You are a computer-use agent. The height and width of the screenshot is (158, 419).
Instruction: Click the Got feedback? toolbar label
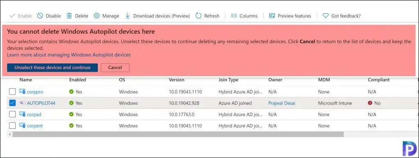coord(346,16)
